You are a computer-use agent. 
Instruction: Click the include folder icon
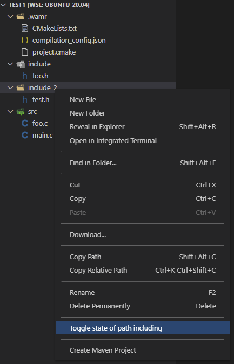(x=21, y=64)
